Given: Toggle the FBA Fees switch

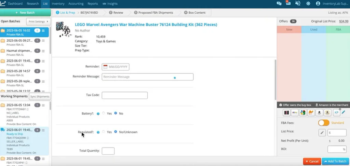Looking at the screenshot, I should click(323, 123).
